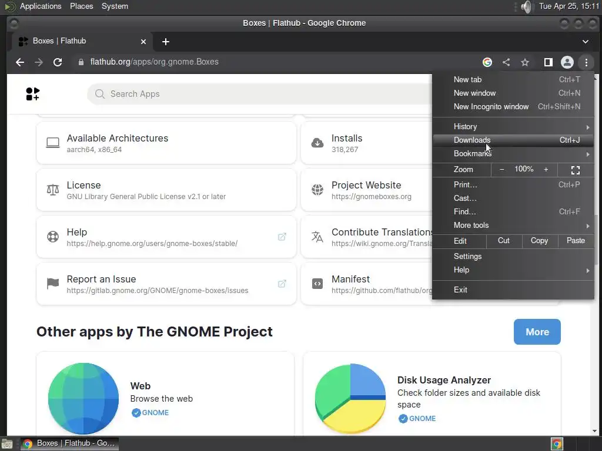Choose New Incognito window
The width and height of the screenshot is (602, 451).
coord(513,107)
